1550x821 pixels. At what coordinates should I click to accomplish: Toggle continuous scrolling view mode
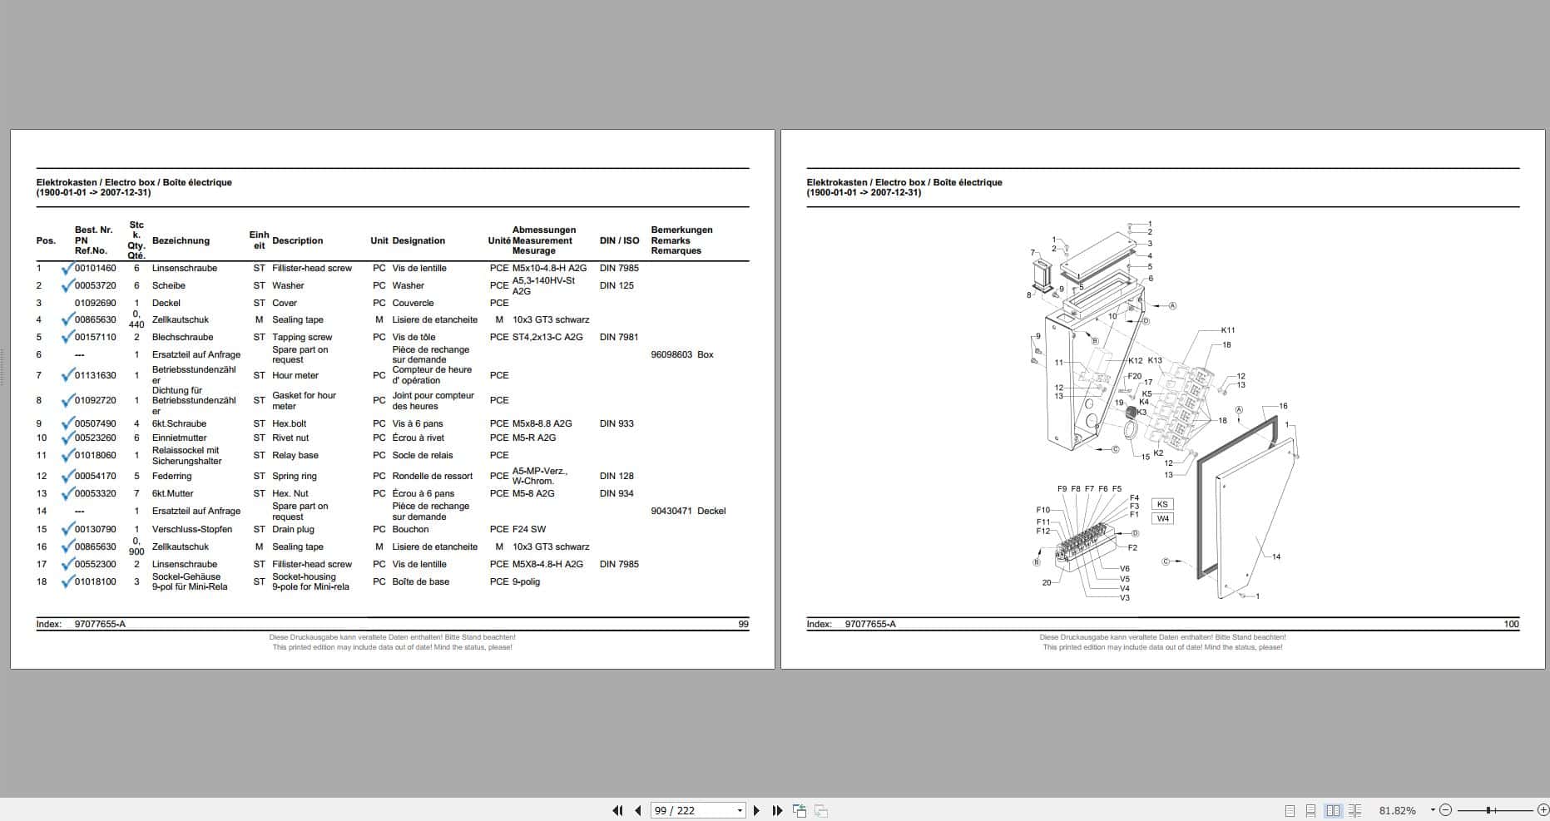coord(1311,809)
